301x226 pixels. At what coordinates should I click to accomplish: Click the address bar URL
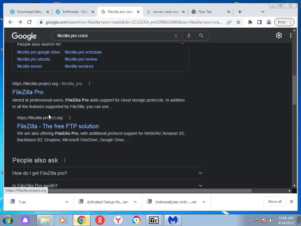tap(134, 22)
